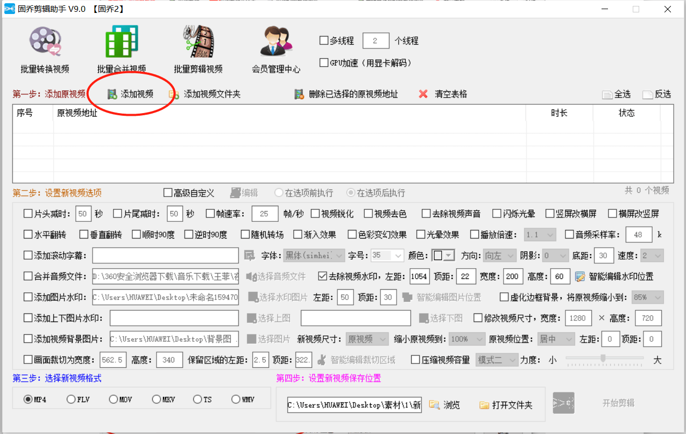686x434 pixels.
Task: Click the 批量合并视频 icon
Action: pyautogui.click(x=122, y=42)
